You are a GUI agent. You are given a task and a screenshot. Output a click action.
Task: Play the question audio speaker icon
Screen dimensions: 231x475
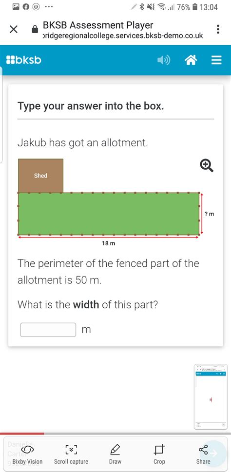click(x=164, y=60)
